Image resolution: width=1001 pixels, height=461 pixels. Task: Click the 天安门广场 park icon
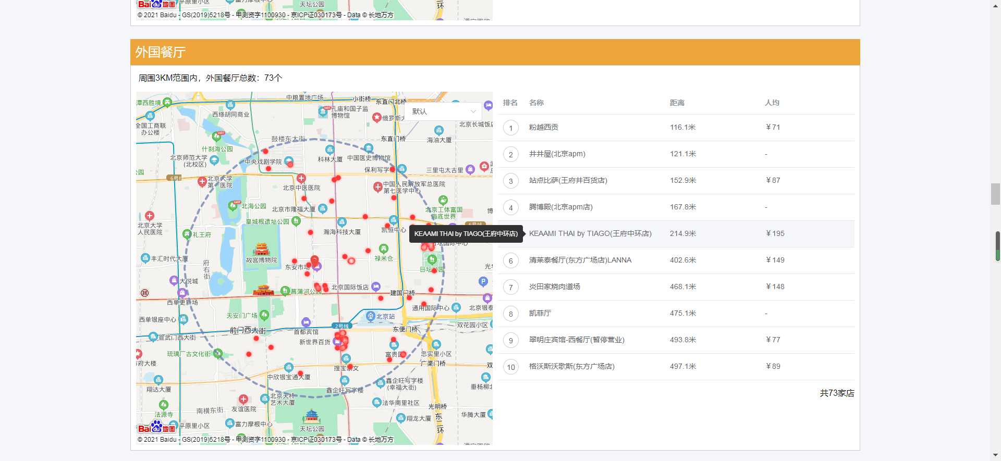264,315
